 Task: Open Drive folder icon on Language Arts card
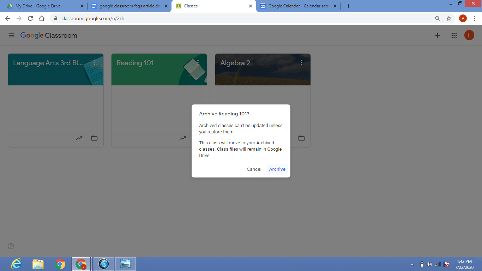pos(94,138)
